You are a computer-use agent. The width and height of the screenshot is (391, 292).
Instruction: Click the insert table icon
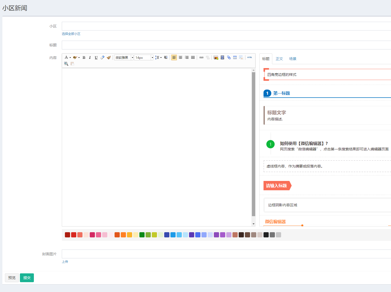coord(235,57)
